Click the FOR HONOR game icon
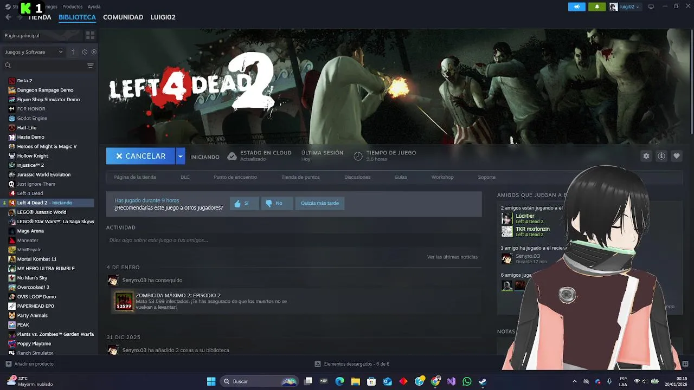This screenshot has height=390, width=694. click(x=12, y=109)
